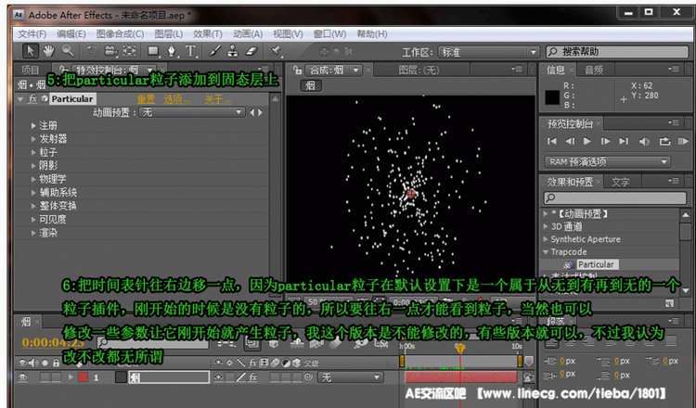
Task: Step forward one frame in preview panel
Action: tap(605, 141)
